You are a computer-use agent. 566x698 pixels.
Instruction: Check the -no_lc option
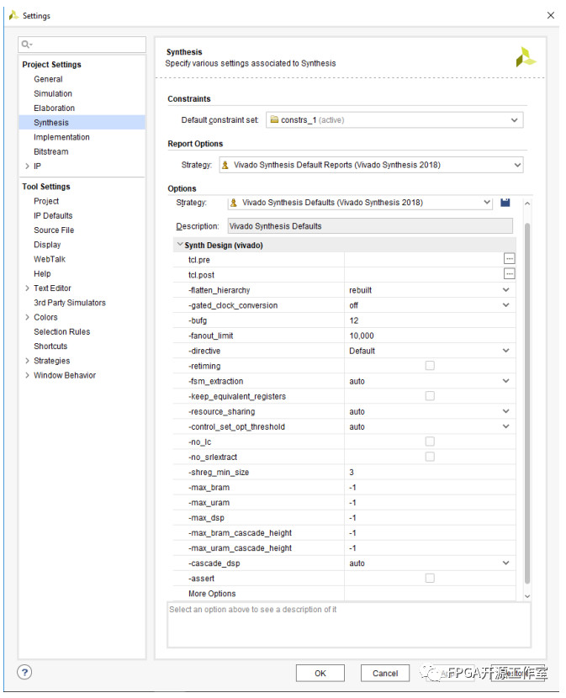(430, 442)
